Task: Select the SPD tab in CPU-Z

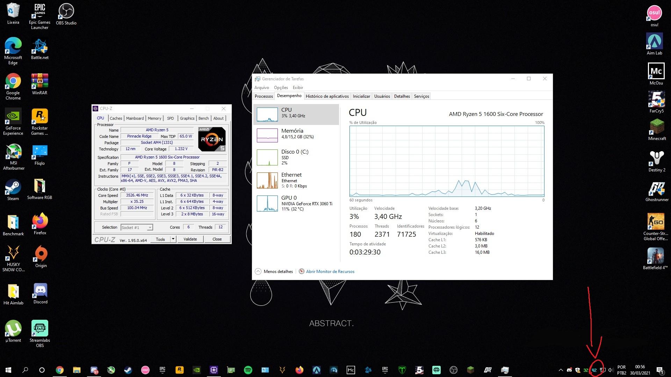Action: pos(170,118)
